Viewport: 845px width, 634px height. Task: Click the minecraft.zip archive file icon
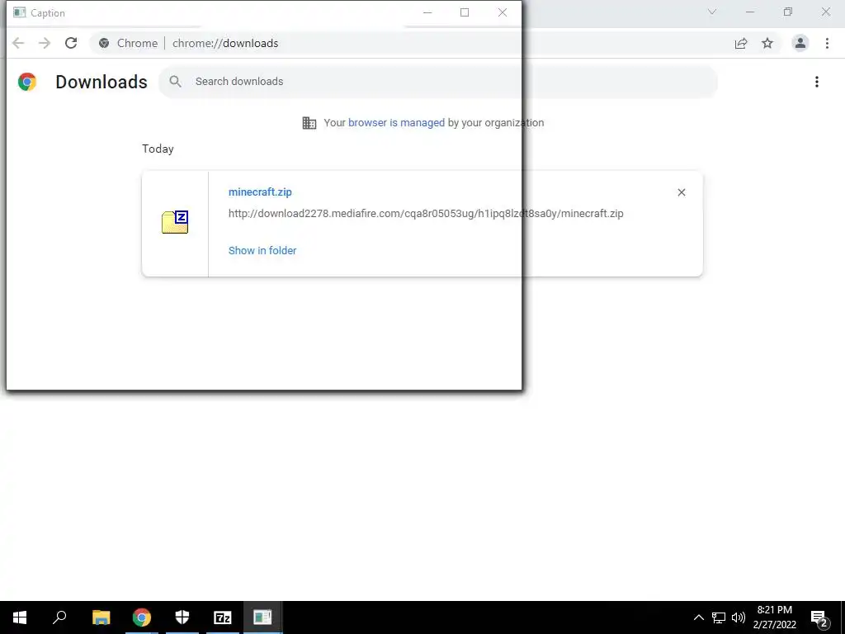tap(175, 221)
